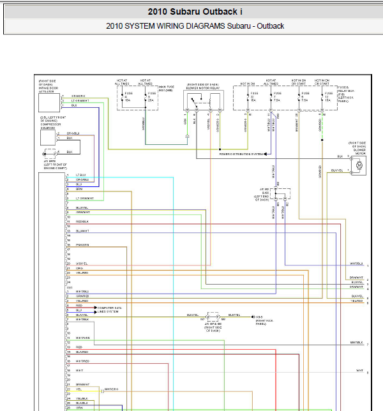
Task: Click the 'YEL/BLK' wire label at pin 24
Action: 82,398
